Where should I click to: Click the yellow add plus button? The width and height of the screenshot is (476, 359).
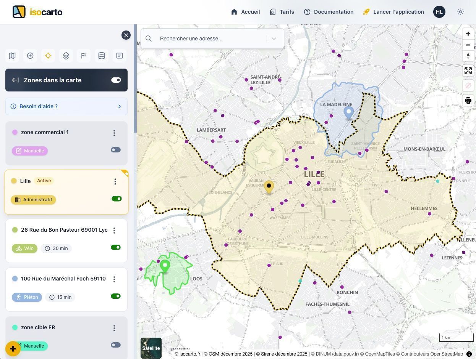tap(13, 349)
